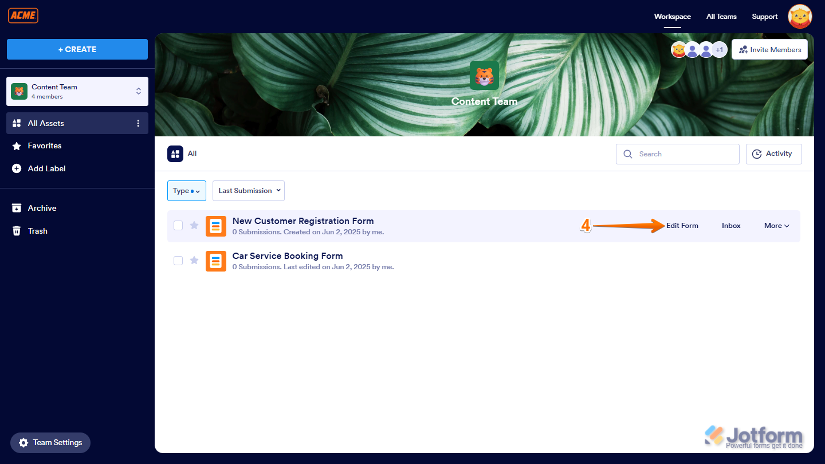Open the Trash bin icon
Screen dimensions: 825x464
point(17,231)
